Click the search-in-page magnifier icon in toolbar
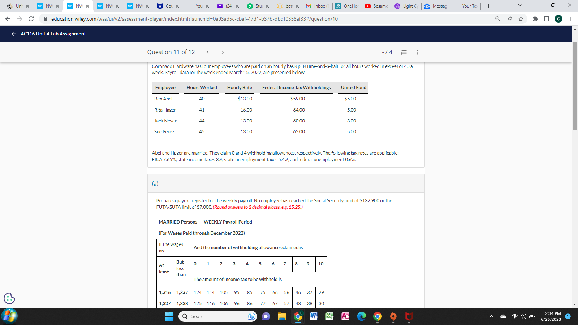The width and height of the screenshot is (578, 325). click(498, 19)
